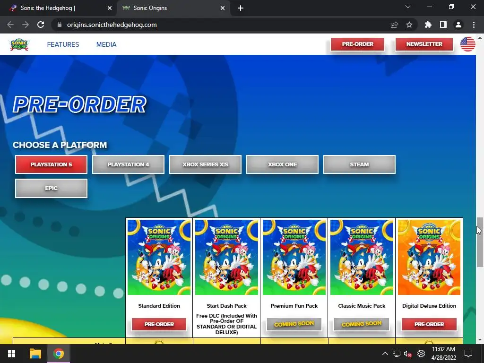The width and height of the screenshot is (484, 363).
Task: Go back using browser back arrow
Action: point(10,25)
